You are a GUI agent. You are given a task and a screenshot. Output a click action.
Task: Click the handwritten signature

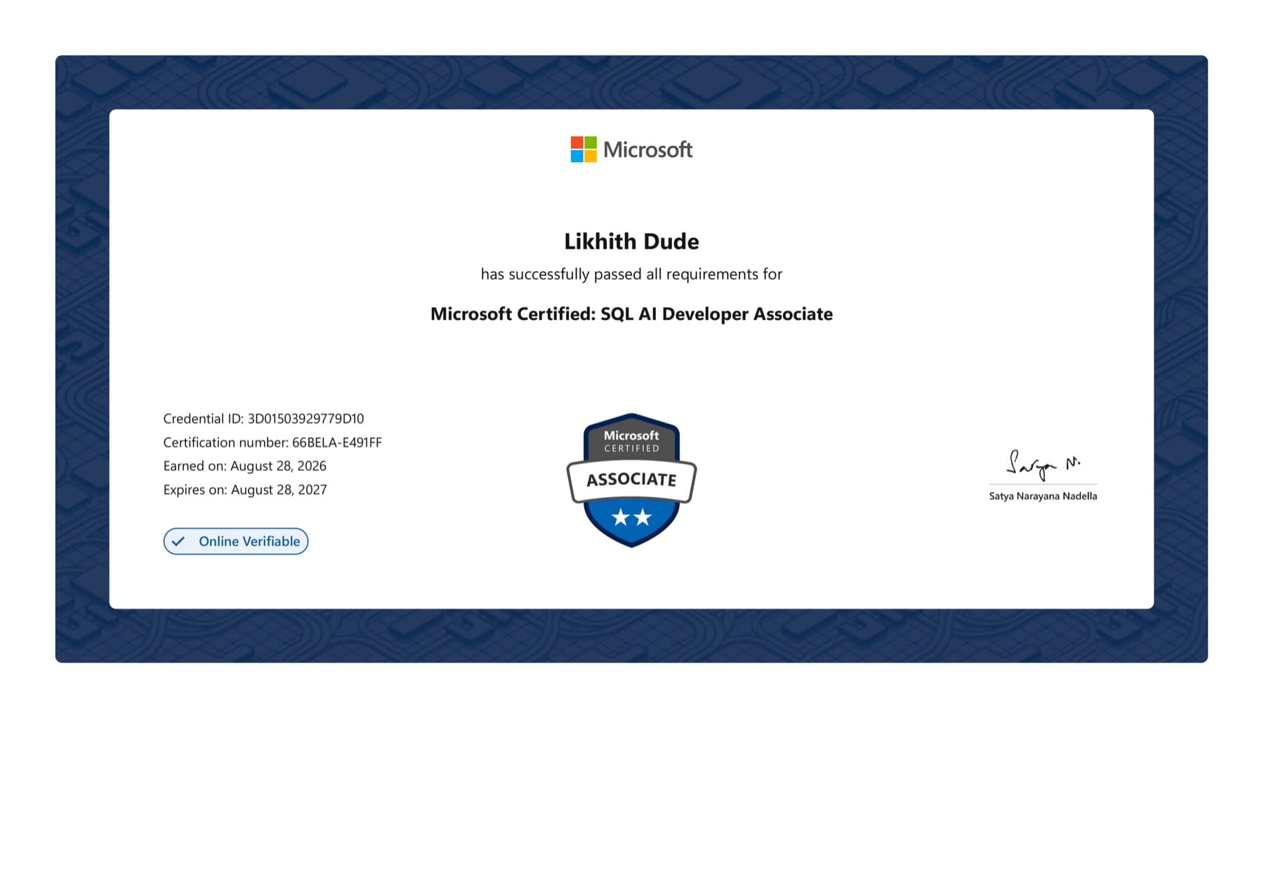[x=1043, y=465]
